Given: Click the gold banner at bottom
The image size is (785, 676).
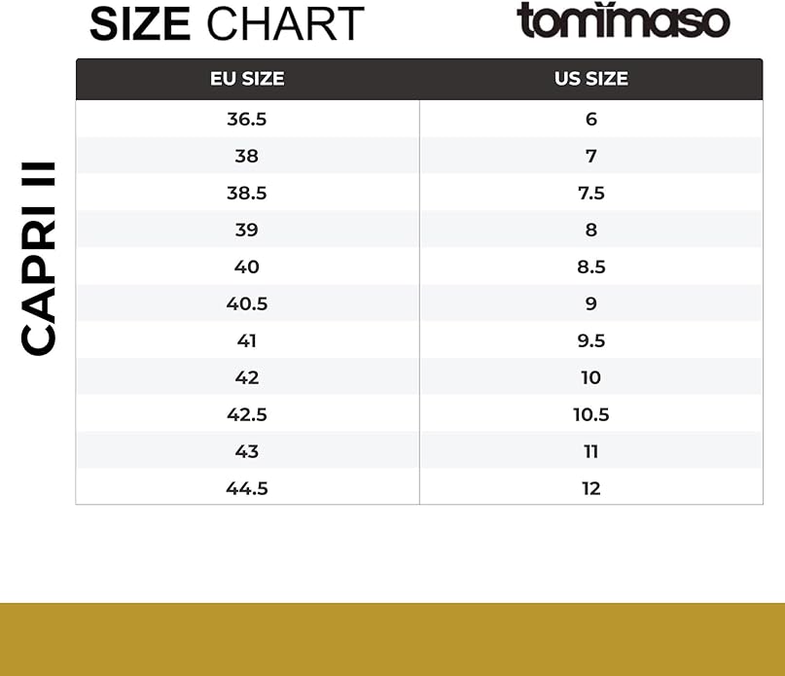Looking at the screenshot, I should click(393, 639).
